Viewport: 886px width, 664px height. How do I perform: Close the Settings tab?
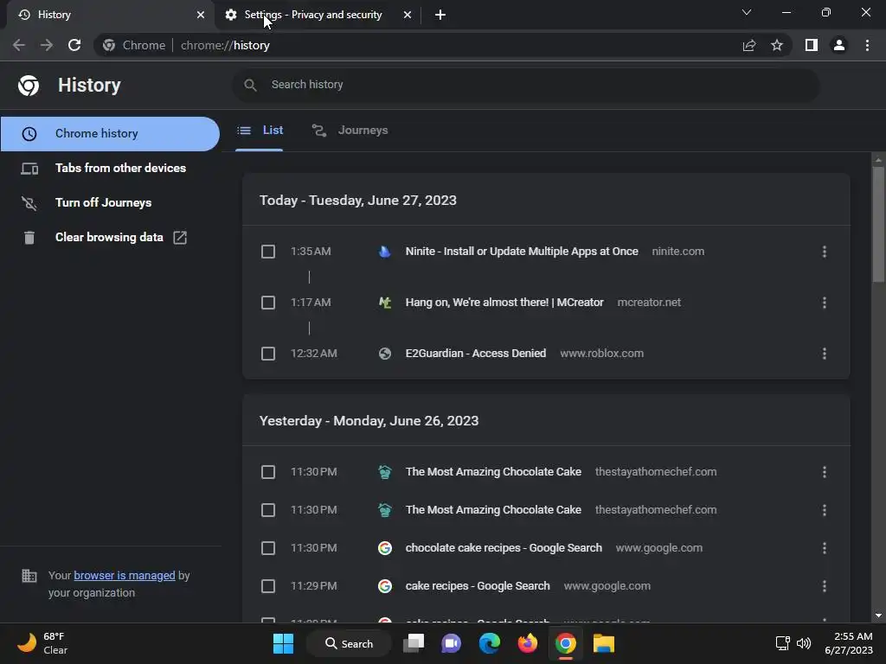click(408, 15)
